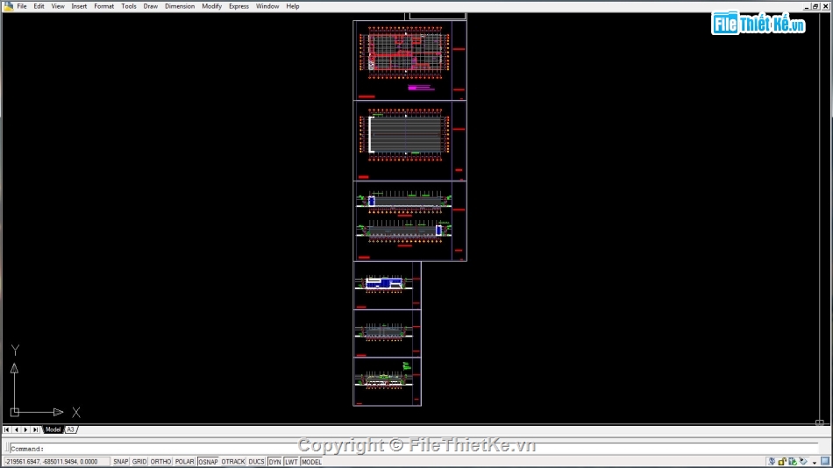Open the Tools menu
Screen dimensions: 833x468
pyautogui.click(x=129, y=6)
